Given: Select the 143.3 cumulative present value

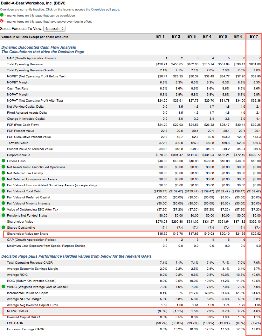Looking at the screenshot, I should click(x=257, y=137).
